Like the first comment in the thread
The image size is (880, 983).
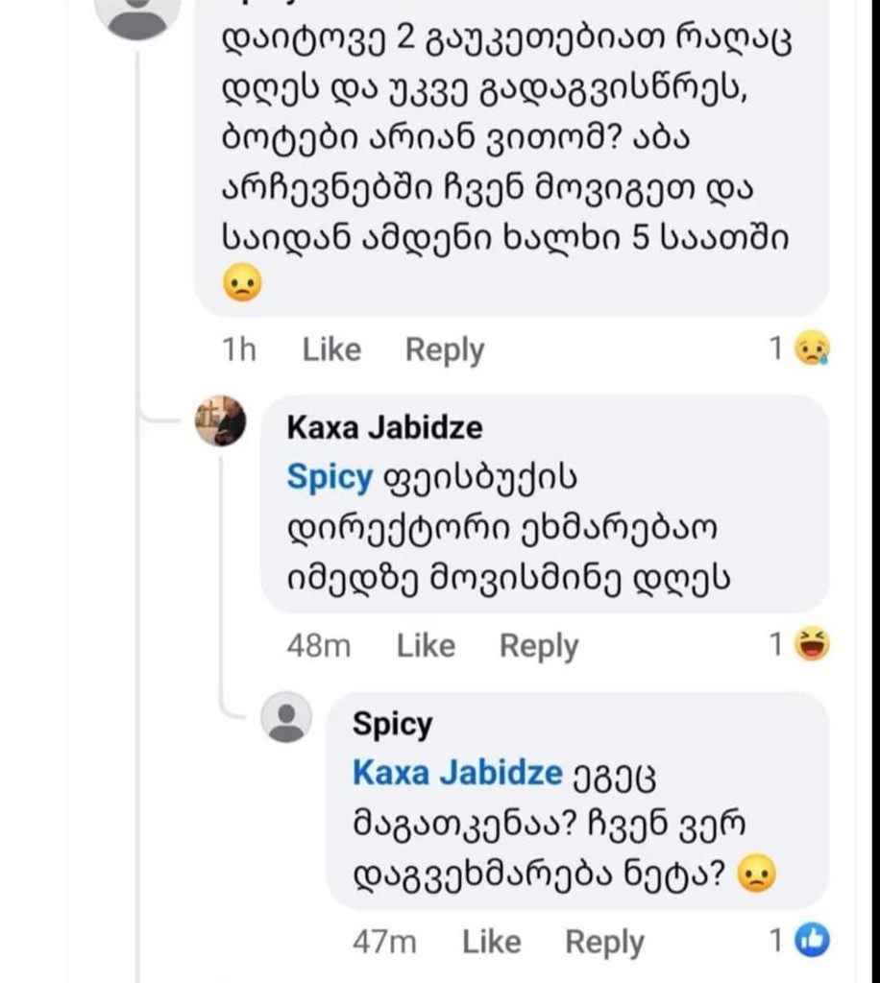pos(330,348)
